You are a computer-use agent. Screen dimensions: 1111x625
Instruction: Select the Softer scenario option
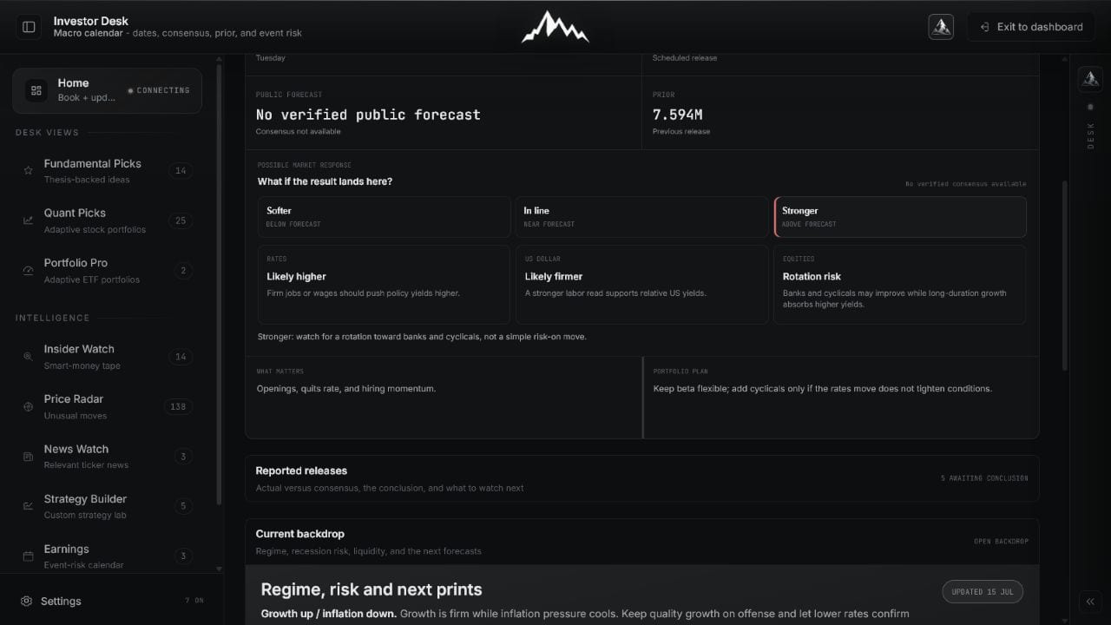(384, 217)
